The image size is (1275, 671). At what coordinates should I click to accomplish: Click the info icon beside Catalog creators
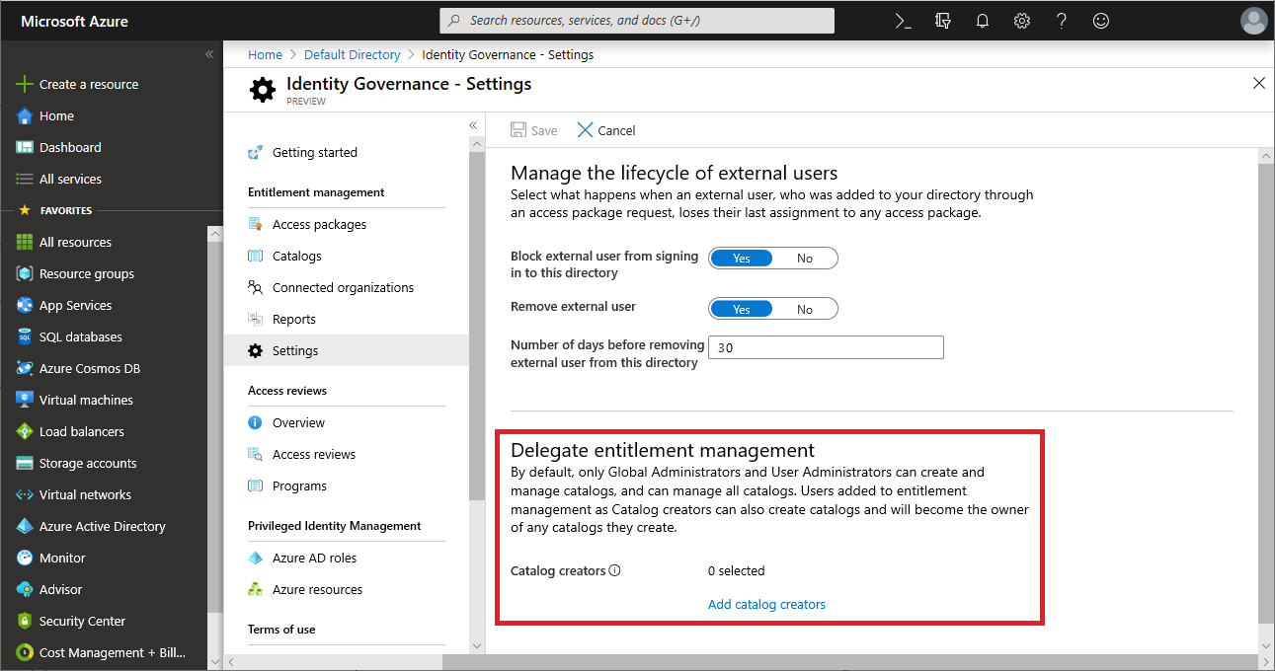click(614, 570)
